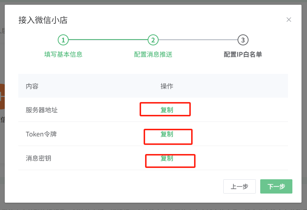Close the 接入微信小店 dialog
307x210 pixels.
pyautogui.click(x=289, y=20)
